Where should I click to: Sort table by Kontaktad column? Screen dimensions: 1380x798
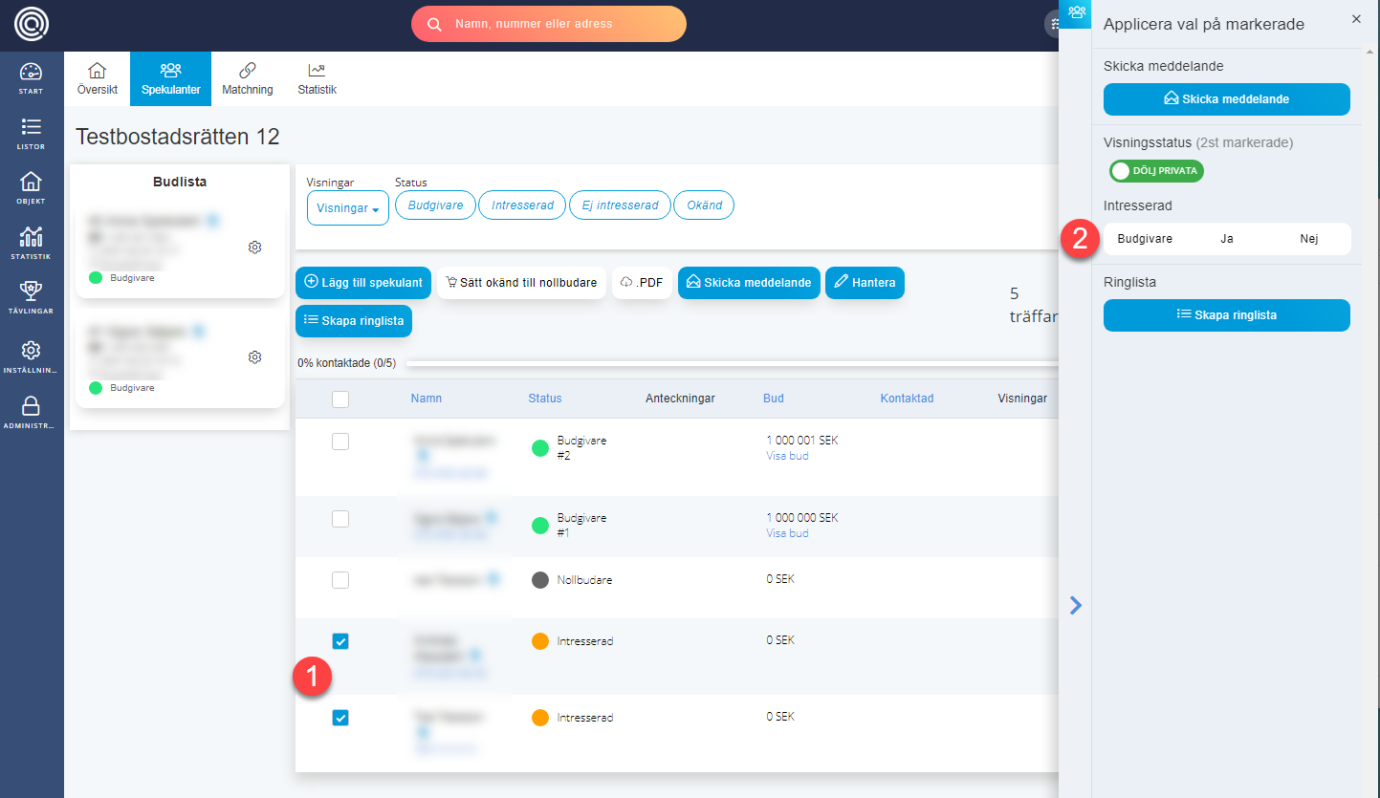pos(907,399)
